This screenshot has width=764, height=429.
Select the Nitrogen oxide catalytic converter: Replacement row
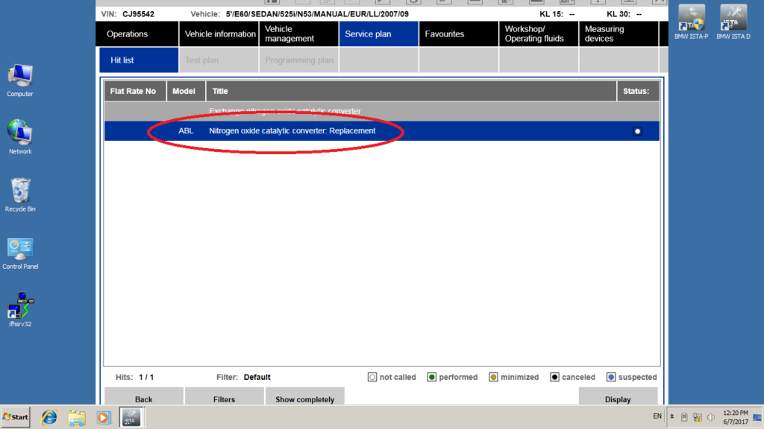[x=381, y=131]
